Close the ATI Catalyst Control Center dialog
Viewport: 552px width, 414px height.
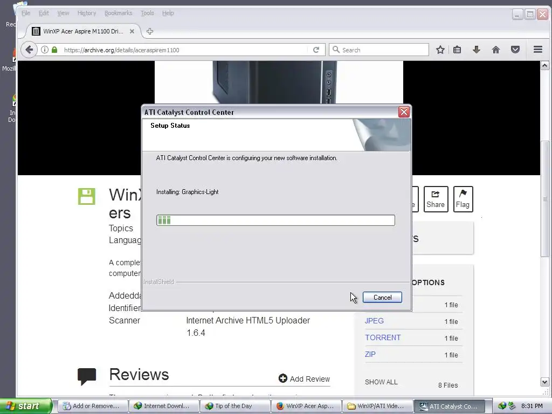point(404,112)
